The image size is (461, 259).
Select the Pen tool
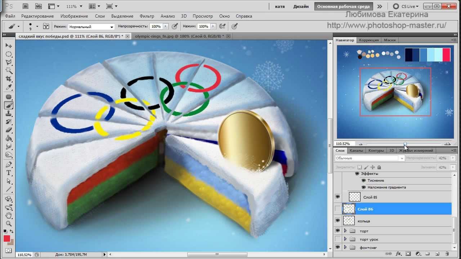click(9, 165)
